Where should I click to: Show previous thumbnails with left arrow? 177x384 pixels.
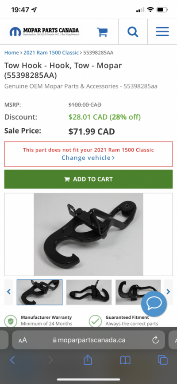[8, 292]
